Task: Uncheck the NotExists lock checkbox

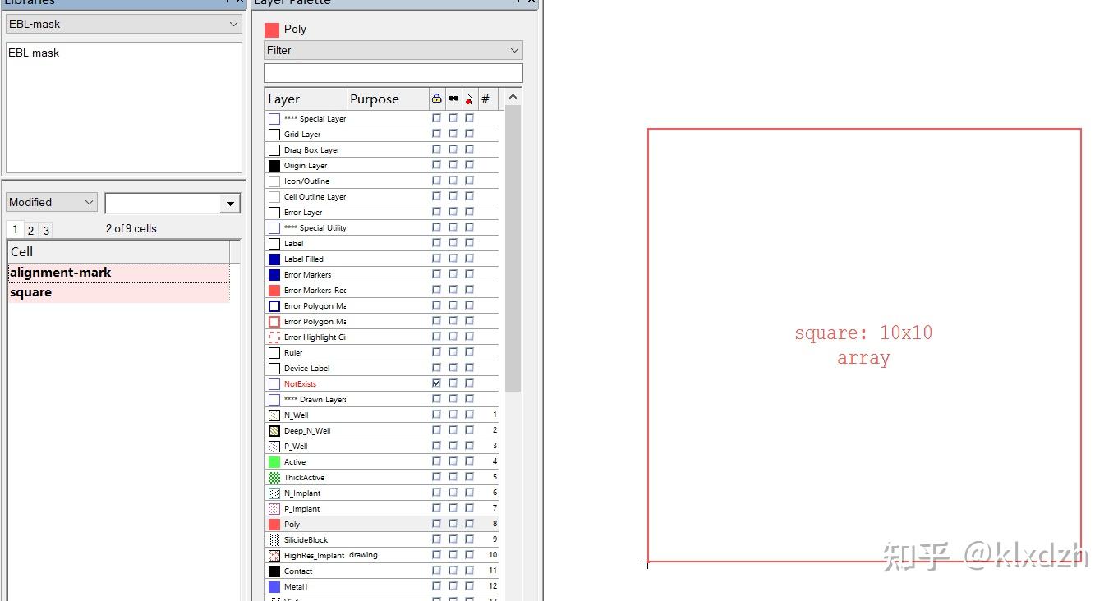Action: 435,383
